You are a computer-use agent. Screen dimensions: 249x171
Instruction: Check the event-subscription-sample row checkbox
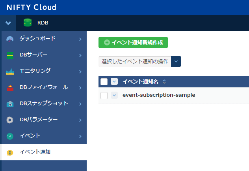coord(104,95)
